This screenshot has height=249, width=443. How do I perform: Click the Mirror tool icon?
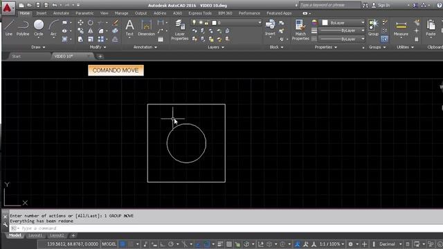click(x=91, y=30)
